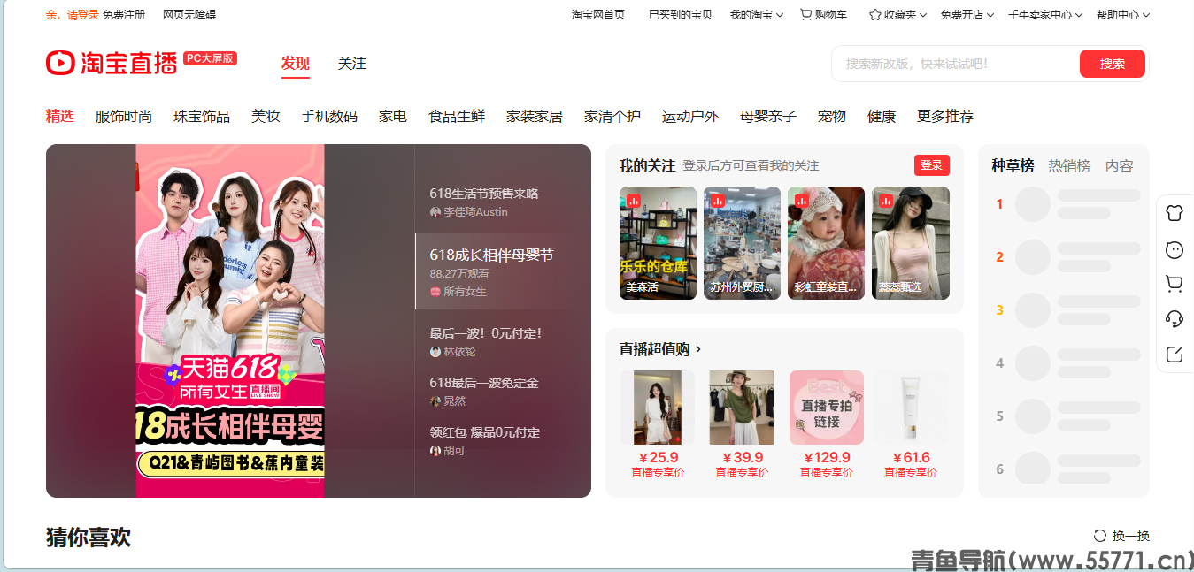The height and width of the screenshot is (572, 1194).
Task: Click 亲，请登录 link
Action: [x=73, y=15]
